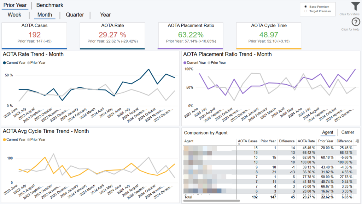Switch to the Benchmark comparison tab
This screenshot has height=204, width=362.
(49, 5)
